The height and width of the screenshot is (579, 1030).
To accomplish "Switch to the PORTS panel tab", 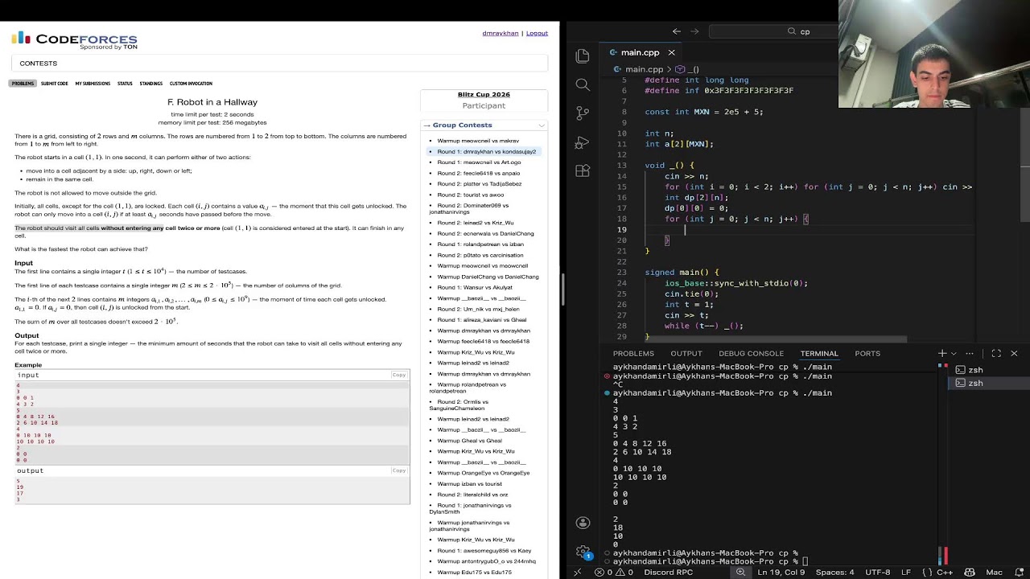I will (x=867, y=354).
